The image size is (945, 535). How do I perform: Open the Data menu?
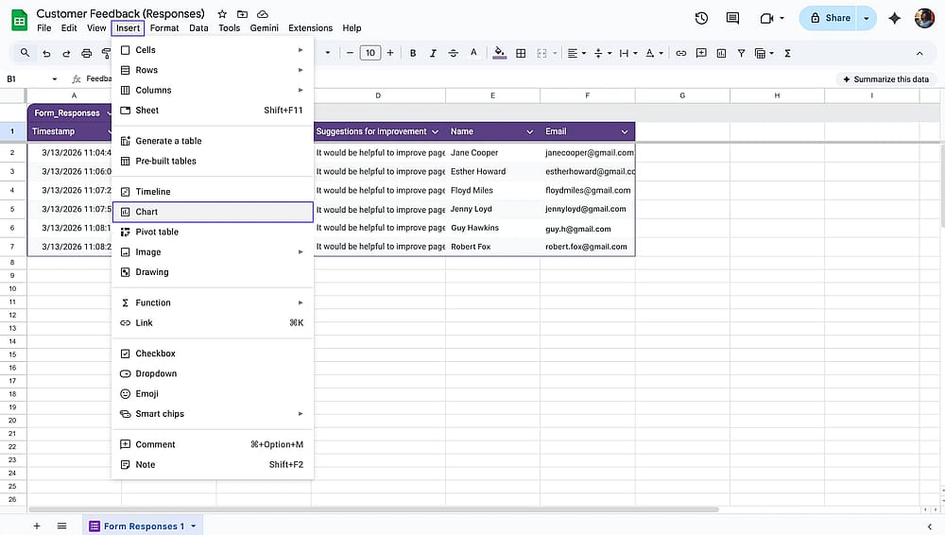(198, 27)
